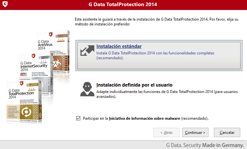Open the Instalación estándar link
This screenshot has height=149, width=247.
coord(119,46)
